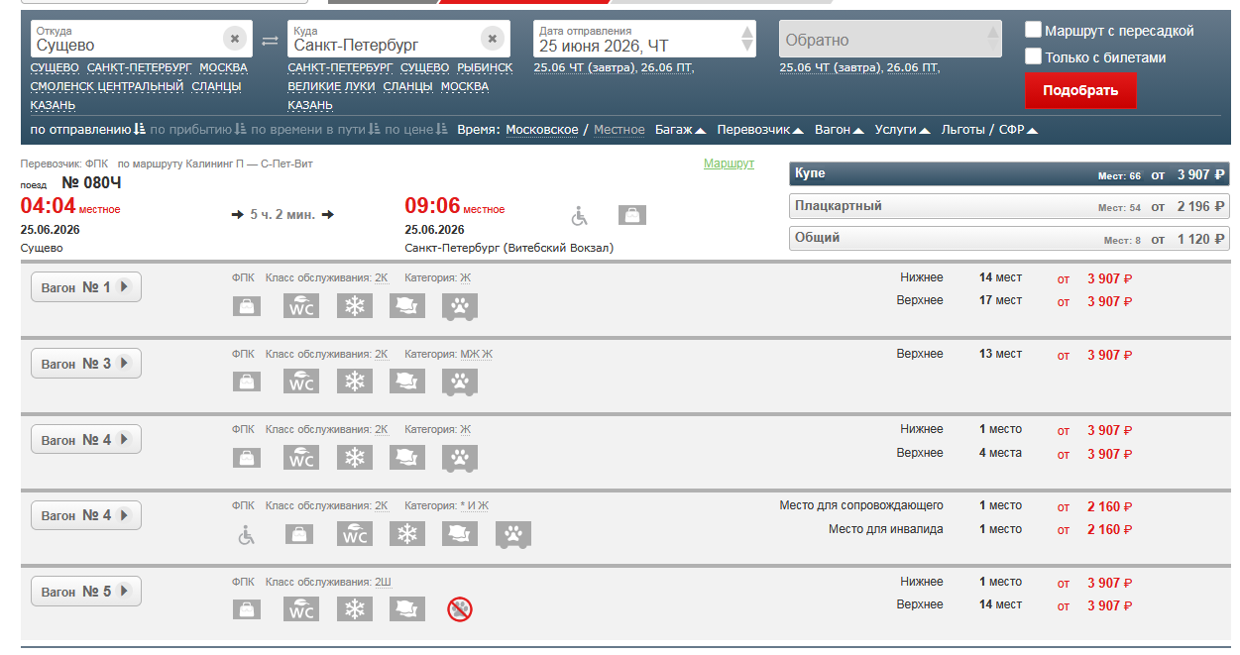This screenshot has height=655, width=1240.
Task: Expand Вагон № 1 seat layout
Action: tap(86, 287)
